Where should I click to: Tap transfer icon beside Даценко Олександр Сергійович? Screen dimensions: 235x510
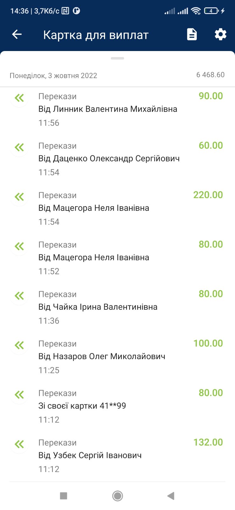[19, 147]
